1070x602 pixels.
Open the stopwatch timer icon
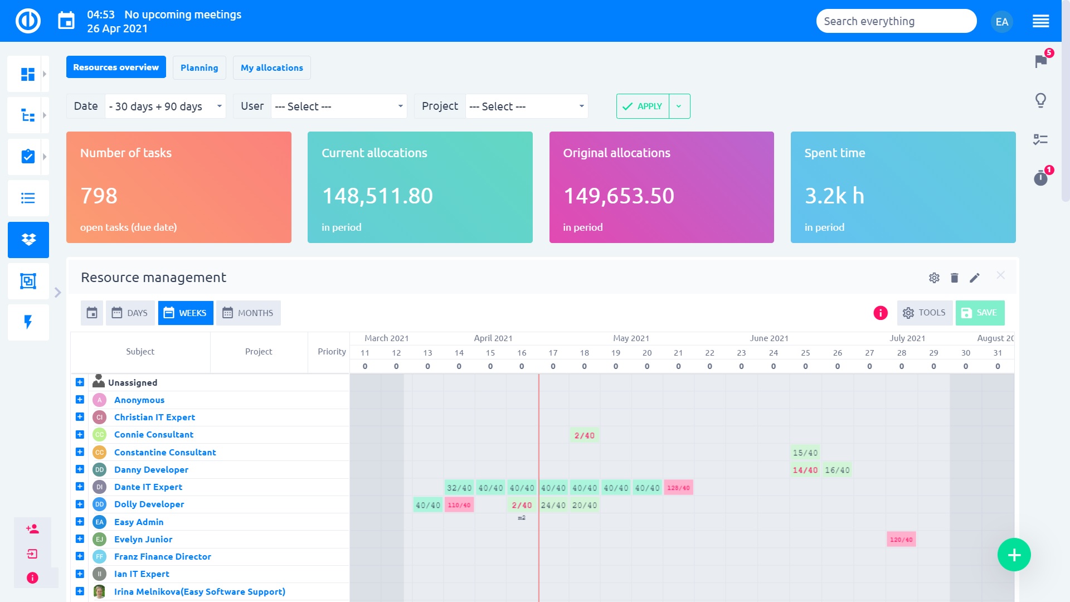(1040, 178)
